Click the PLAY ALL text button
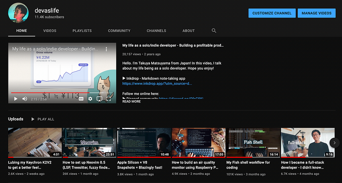This screenshot has width=342, height=183. [x=46, y=119]
